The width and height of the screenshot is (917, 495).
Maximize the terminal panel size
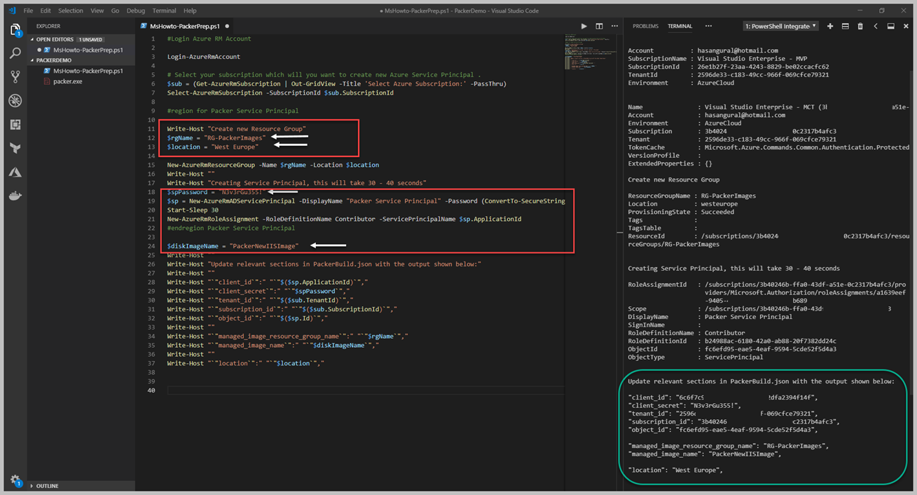click(891, 26)
